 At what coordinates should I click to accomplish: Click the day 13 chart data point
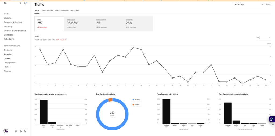(133, 47)
